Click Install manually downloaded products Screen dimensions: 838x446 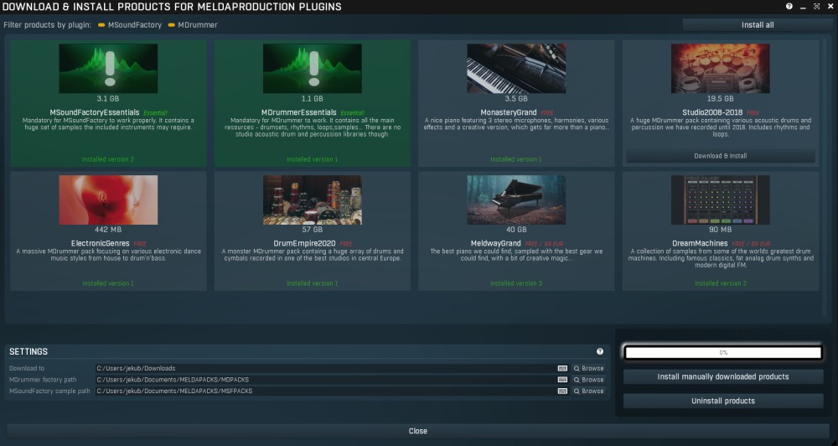tap(722, 376)
